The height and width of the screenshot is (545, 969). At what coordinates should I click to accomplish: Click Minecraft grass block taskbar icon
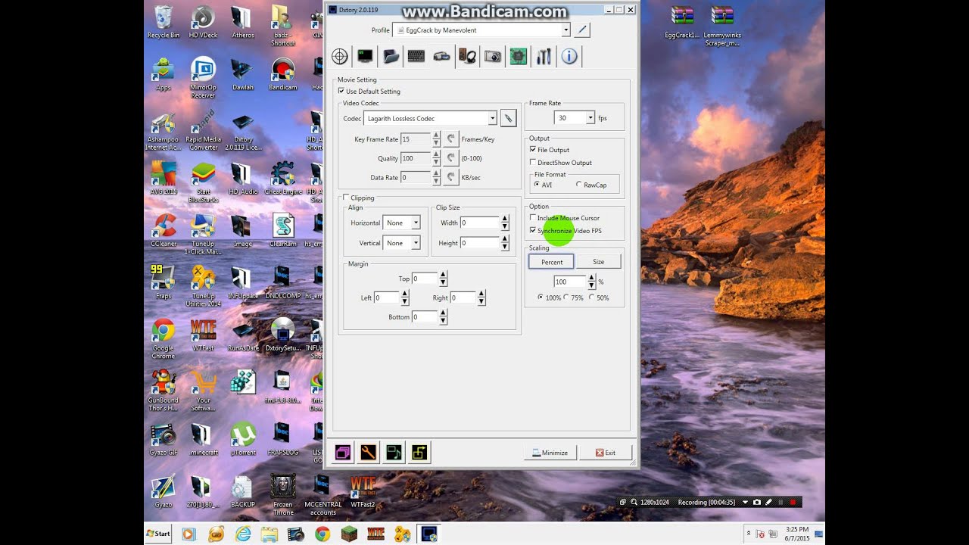[x=349, y=534]
